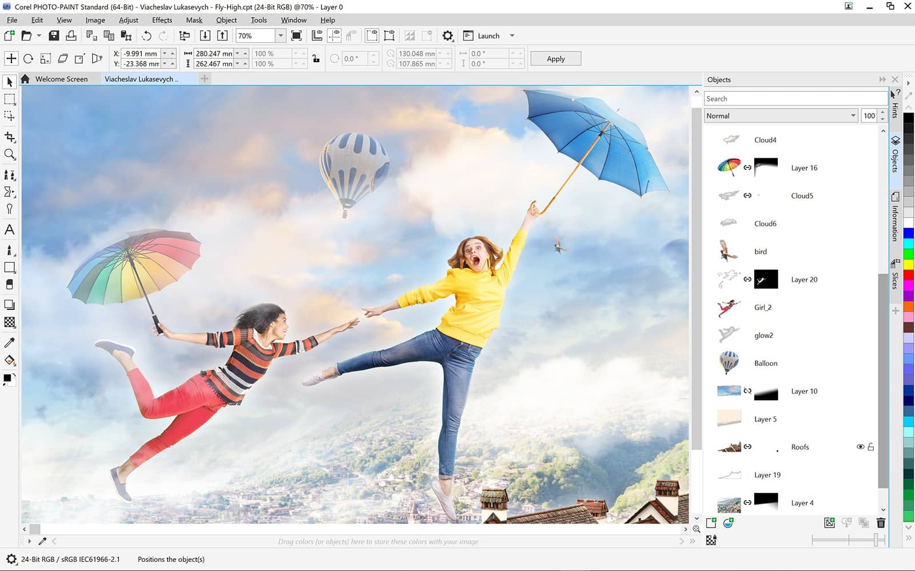The image size is (915, 571).
Task: Expand the Normal merge mode dropdown
Action: 853,116
